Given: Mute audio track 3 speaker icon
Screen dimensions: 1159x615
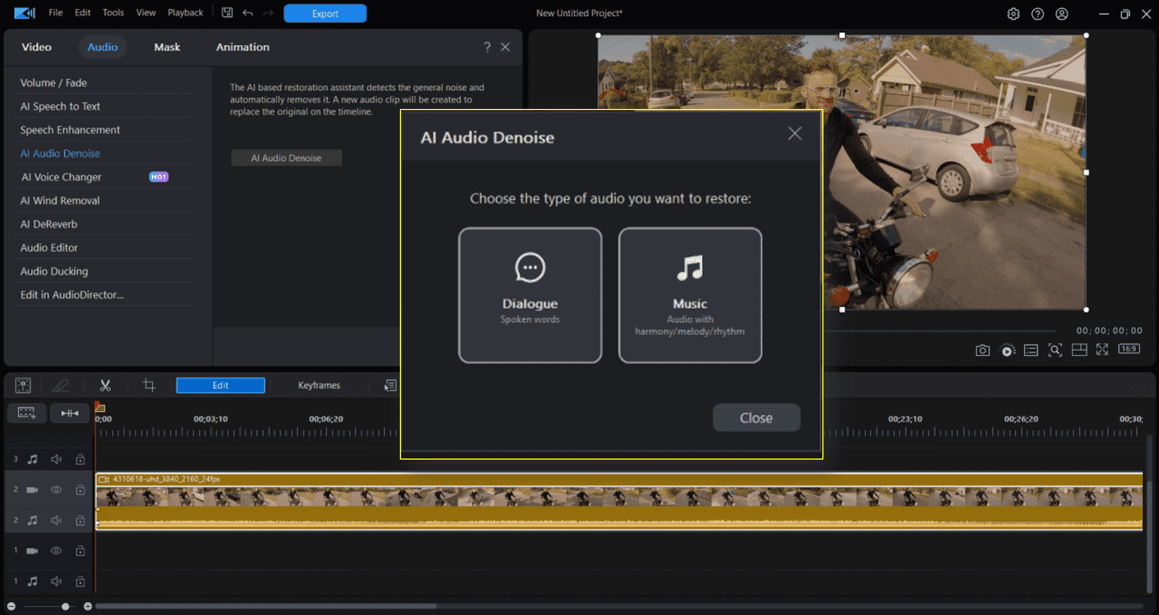Looking at the screenshot, I should (x=56, y=458).
